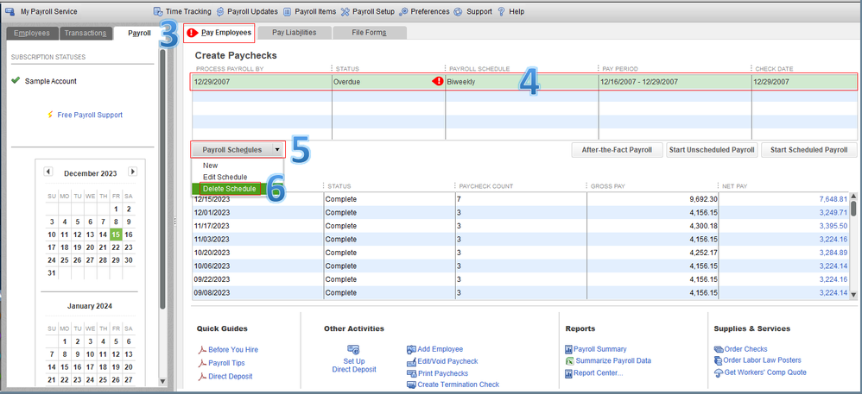The image size is (862, 394).
Task: Open Time Tracking from the toolbar
Action: click(182, 11)
